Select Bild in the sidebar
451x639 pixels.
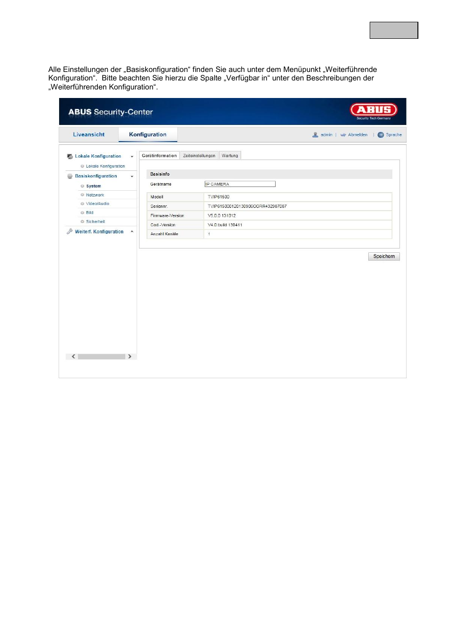(90, 213)
